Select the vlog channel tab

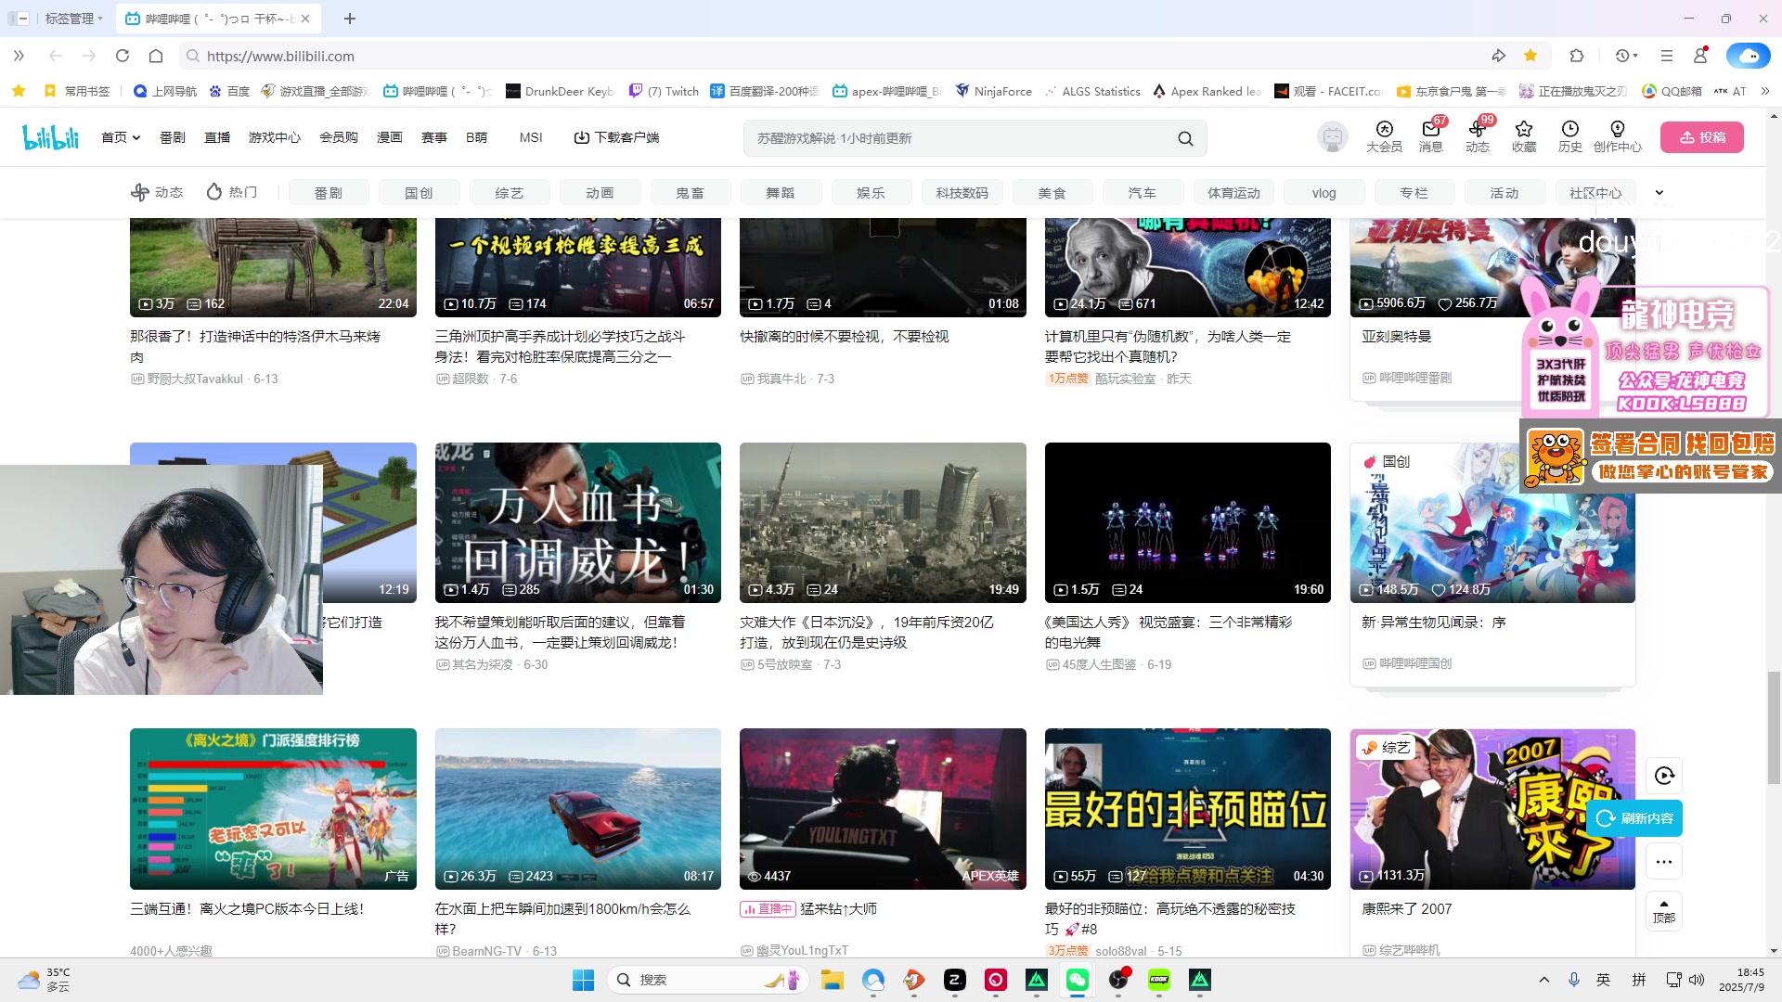pyautogui.click(x=1324, y=192)
